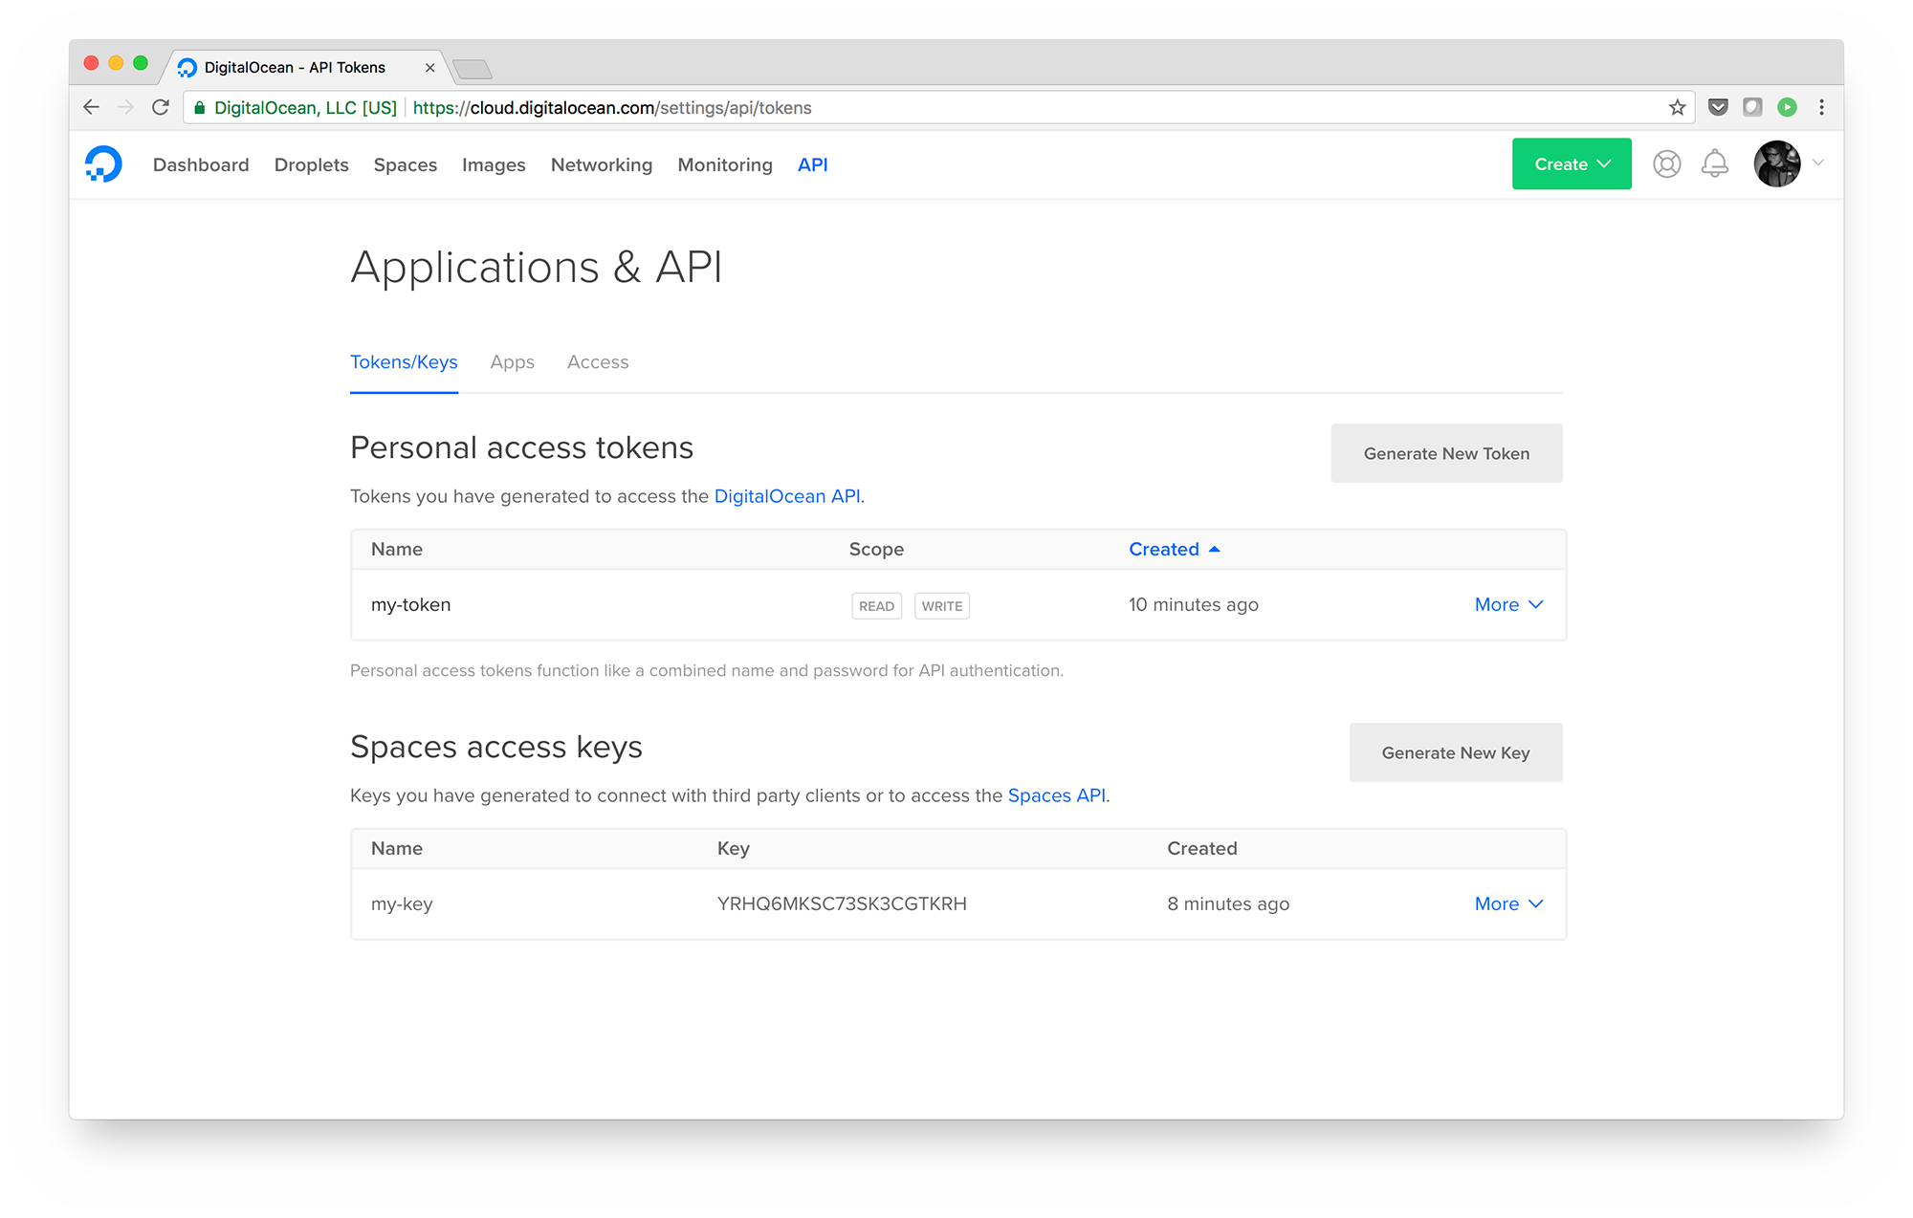Image resolution: width=1913 pixels, height=1218 pixels.
Task: Follow the Spaces API link
Action: [x=1057, y=795]
